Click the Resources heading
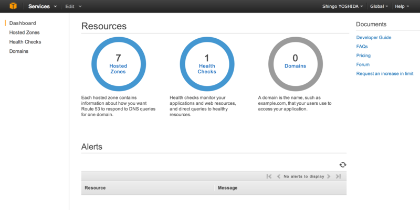 104,26
